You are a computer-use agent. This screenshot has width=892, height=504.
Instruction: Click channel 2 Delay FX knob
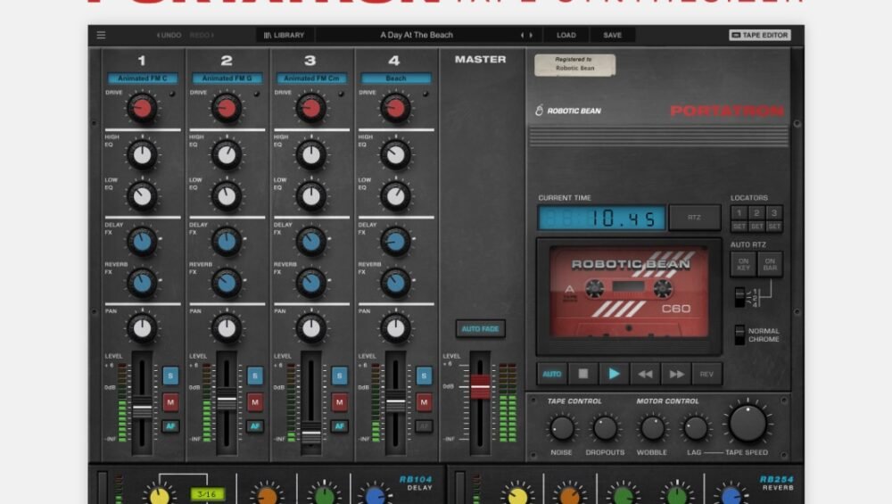pos(227,241)
